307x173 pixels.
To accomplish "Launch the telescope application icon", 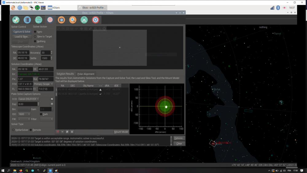I will click(31, 8).
